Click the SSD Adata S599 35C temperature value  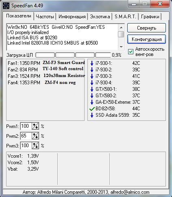pos(136,115)
